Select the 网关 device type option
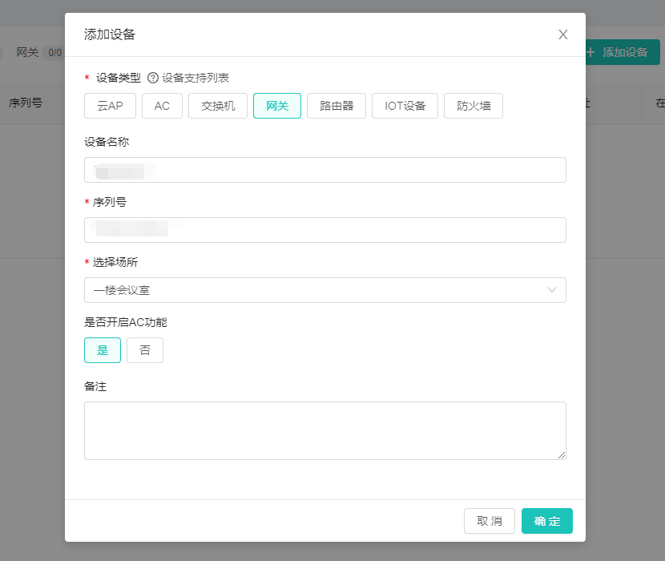The height and width of the screenshot is (561, 665). pos(277,106)
